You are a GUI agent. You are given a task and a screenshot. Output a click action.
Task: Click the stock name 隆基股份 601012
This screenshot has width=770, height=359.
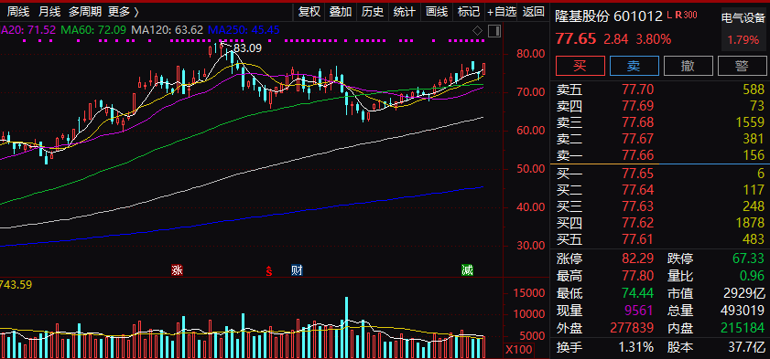tap(609, 16)
